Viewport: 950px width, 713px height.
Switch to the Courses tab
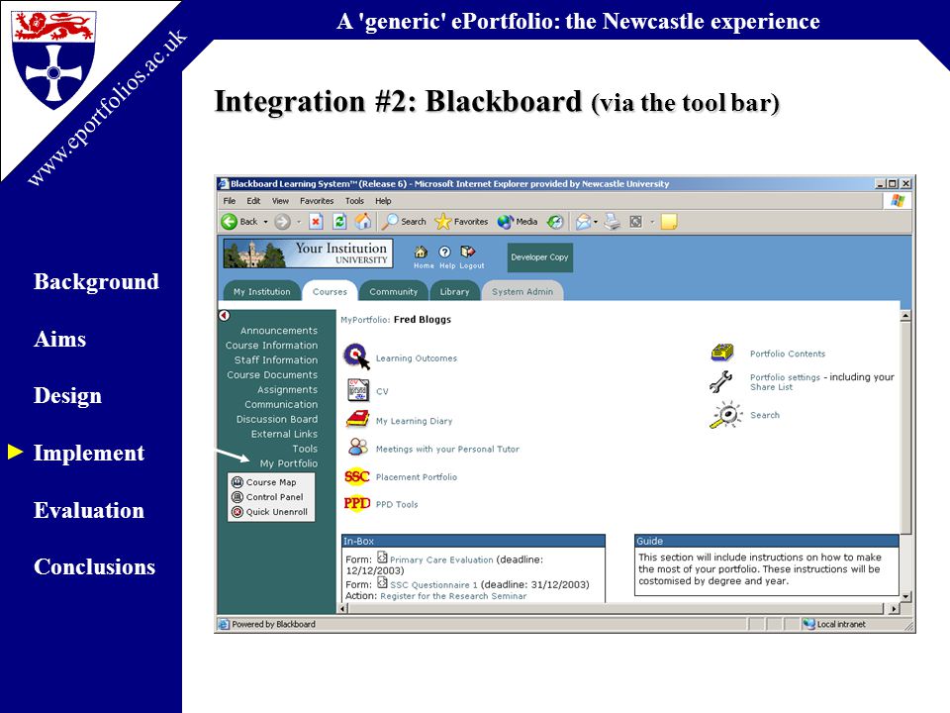click(330, 291)
